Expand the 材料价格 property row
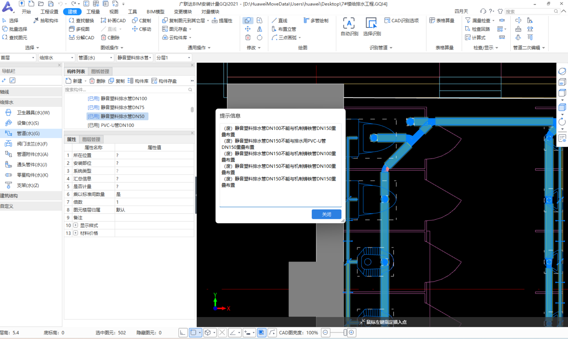The image size is (568, 339). (75, 233)
